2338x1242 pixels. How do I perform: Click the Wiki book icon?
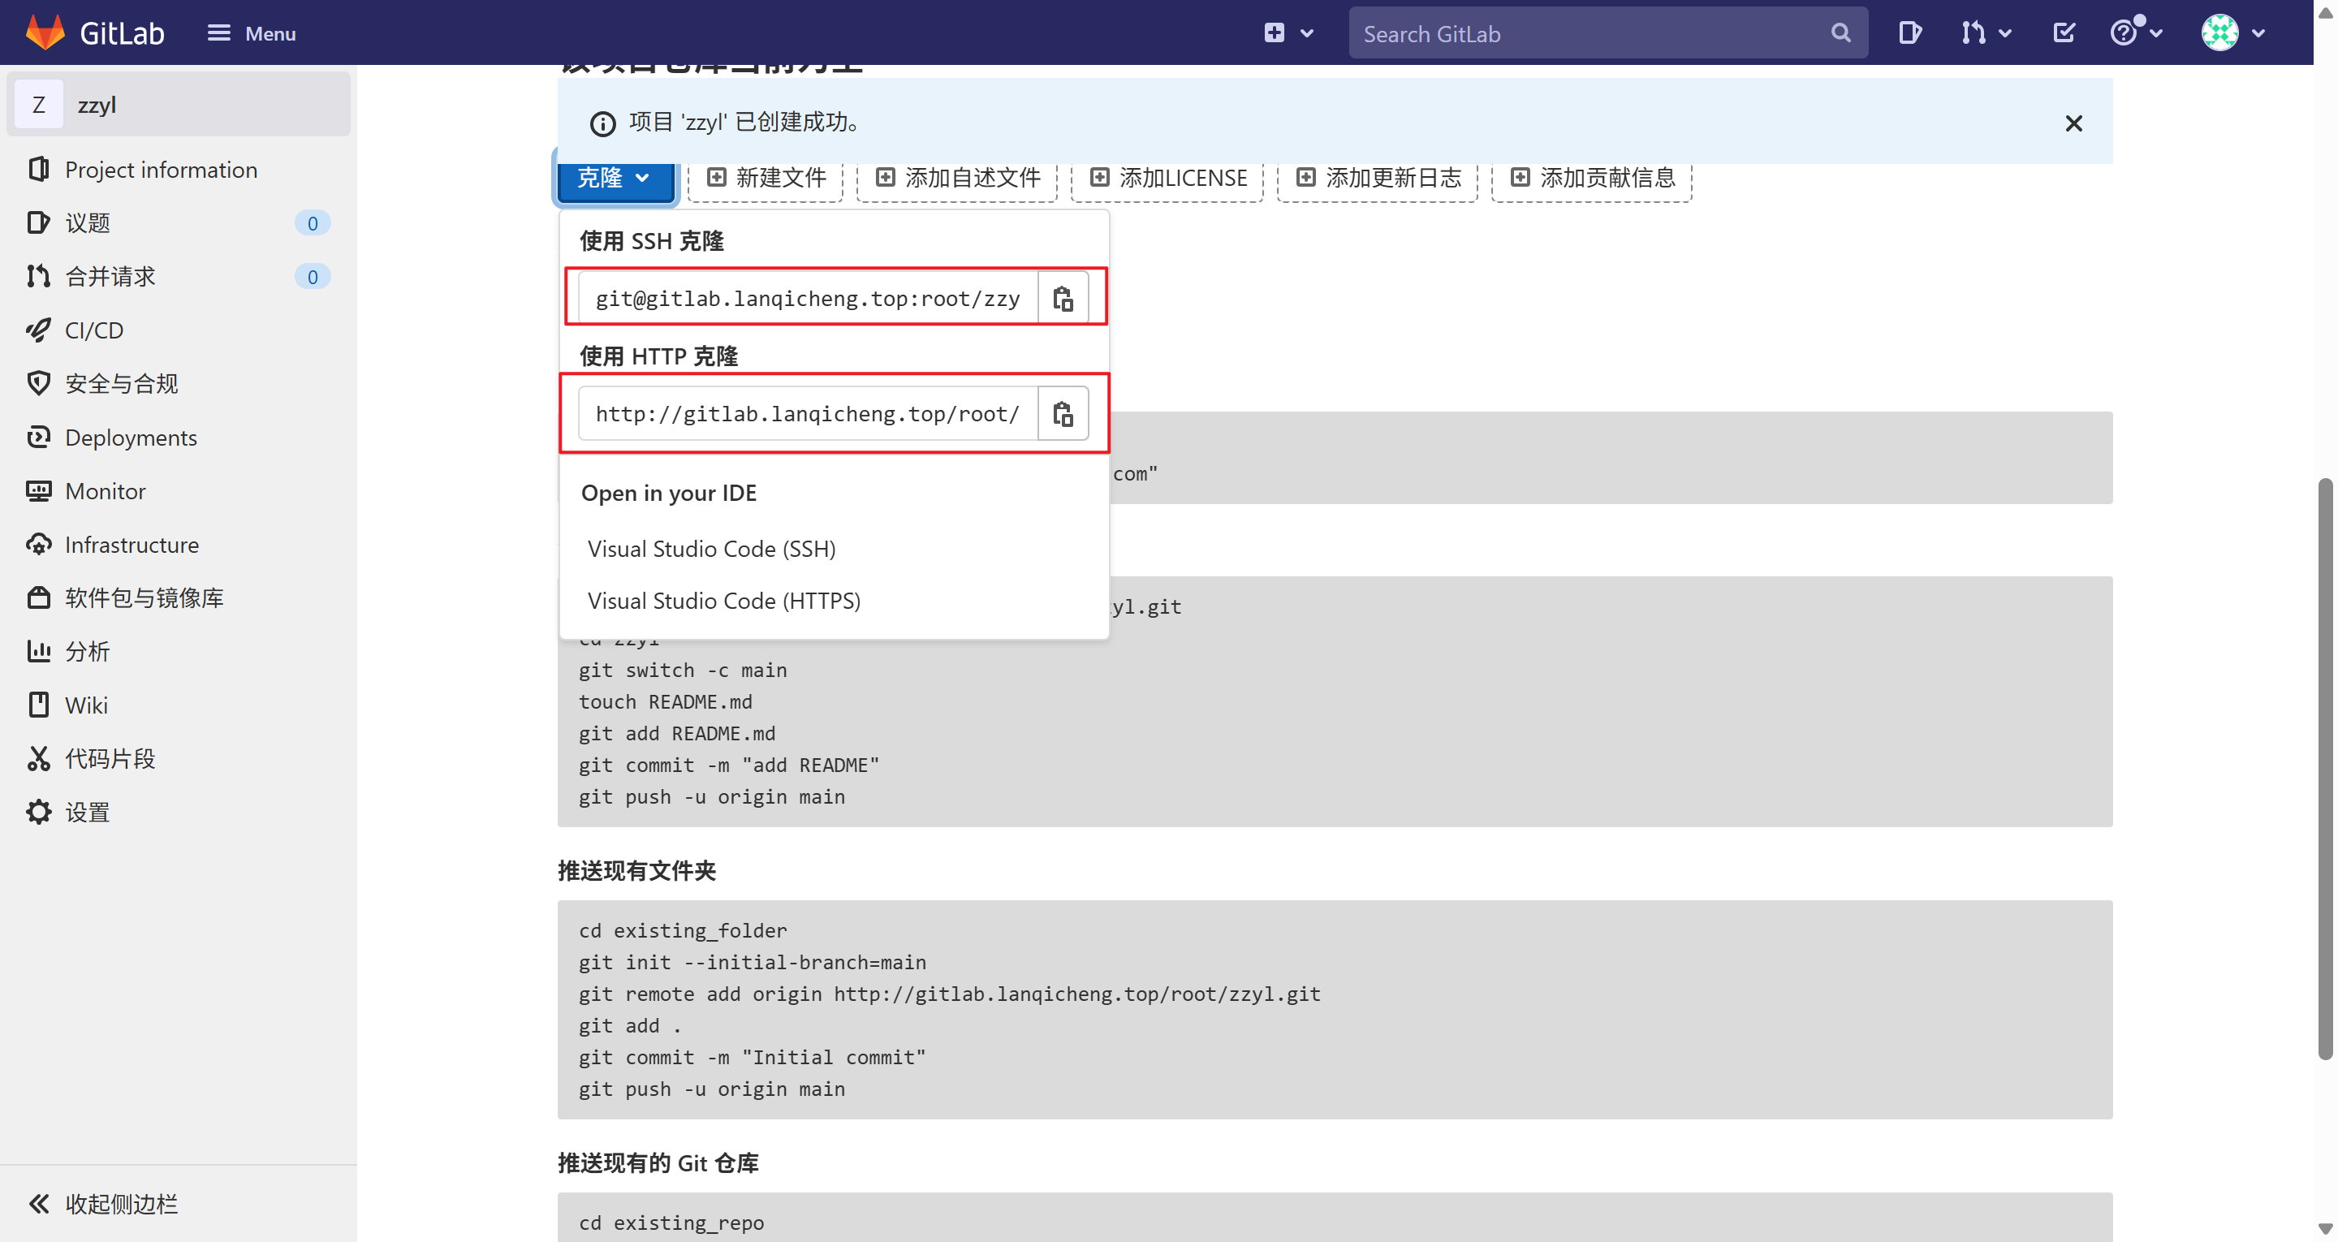(38, 705)
